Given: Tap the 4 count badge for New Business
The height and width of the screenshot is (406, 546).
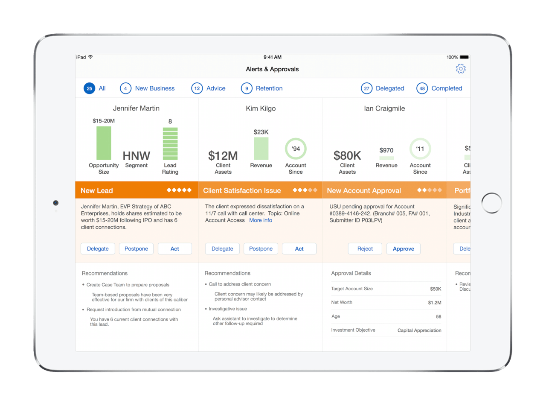Looking at the screenshot, I should 125,88.
